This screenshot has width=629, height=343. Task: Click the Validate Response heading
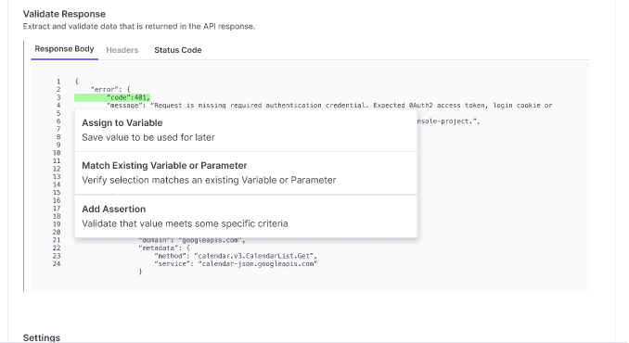[64, 14]
